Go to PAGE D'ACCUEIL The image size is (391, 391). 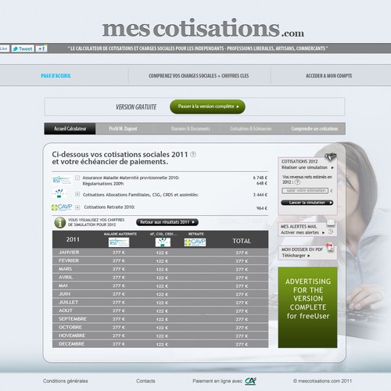[x=56, y=76]
